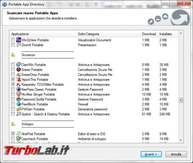193x163 pixels.
Task: Tick the PeerBlock Portable checkbox
Action: [13, 104]
